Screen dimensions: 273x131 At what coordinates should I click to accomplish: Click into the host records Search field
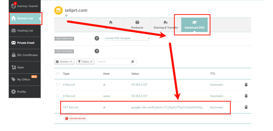coord(113,62)
